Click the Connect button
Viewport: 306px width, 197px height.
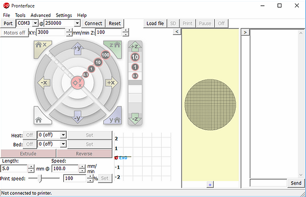click(x=93, y=23)
